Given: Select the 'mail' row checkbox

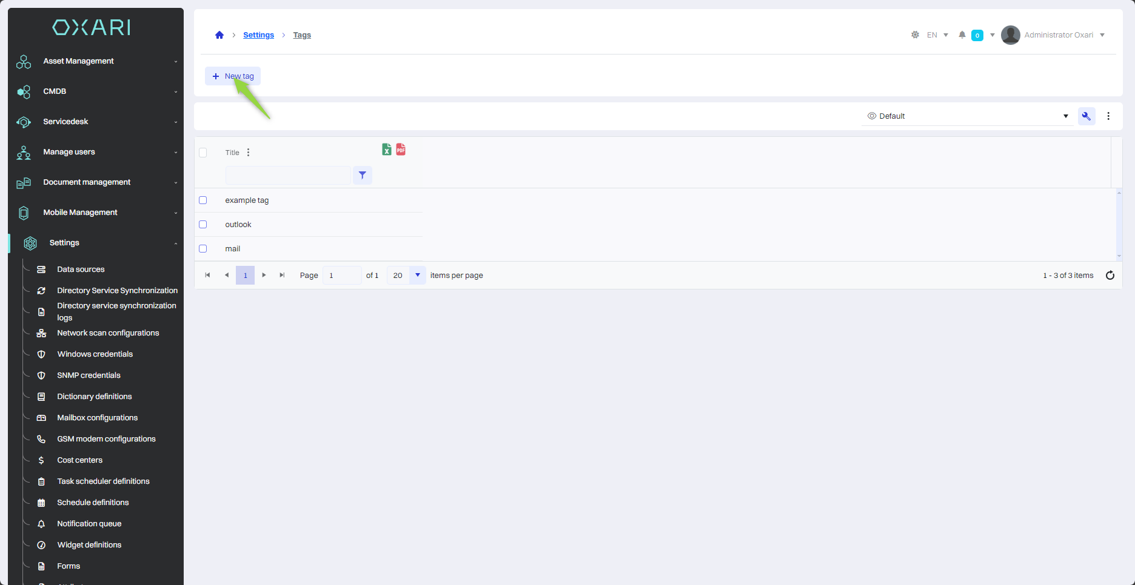Looking at the screenshot, I should [203, 249].
